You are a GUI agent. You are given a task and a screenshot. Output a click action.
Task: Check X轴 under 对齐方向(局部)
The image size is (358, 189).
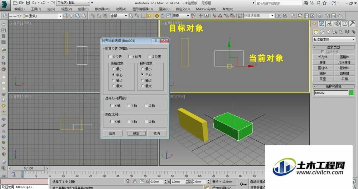coord(112,106)
